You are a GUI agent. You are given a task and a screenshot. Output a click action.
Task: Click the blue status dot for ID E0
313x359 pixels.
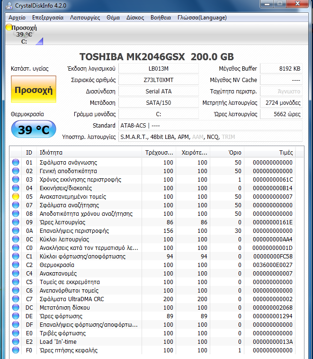[16, 333]
